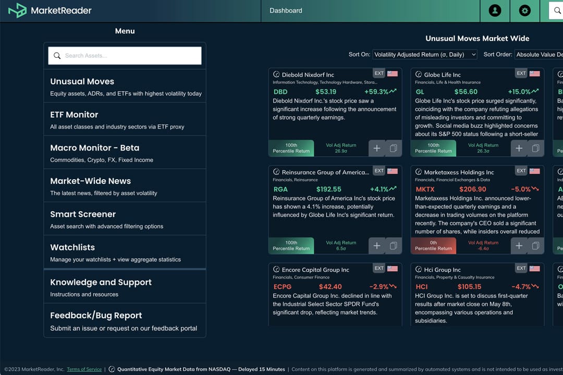The height and width of the screenshot is (375, 563).
Task: Click the upward trend arrow beside +59.3%
Action: 393,91
